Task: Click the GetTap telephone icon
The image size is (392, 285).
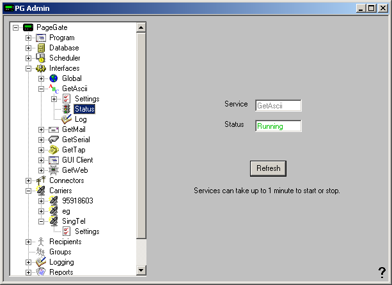Action: [54, 150]
